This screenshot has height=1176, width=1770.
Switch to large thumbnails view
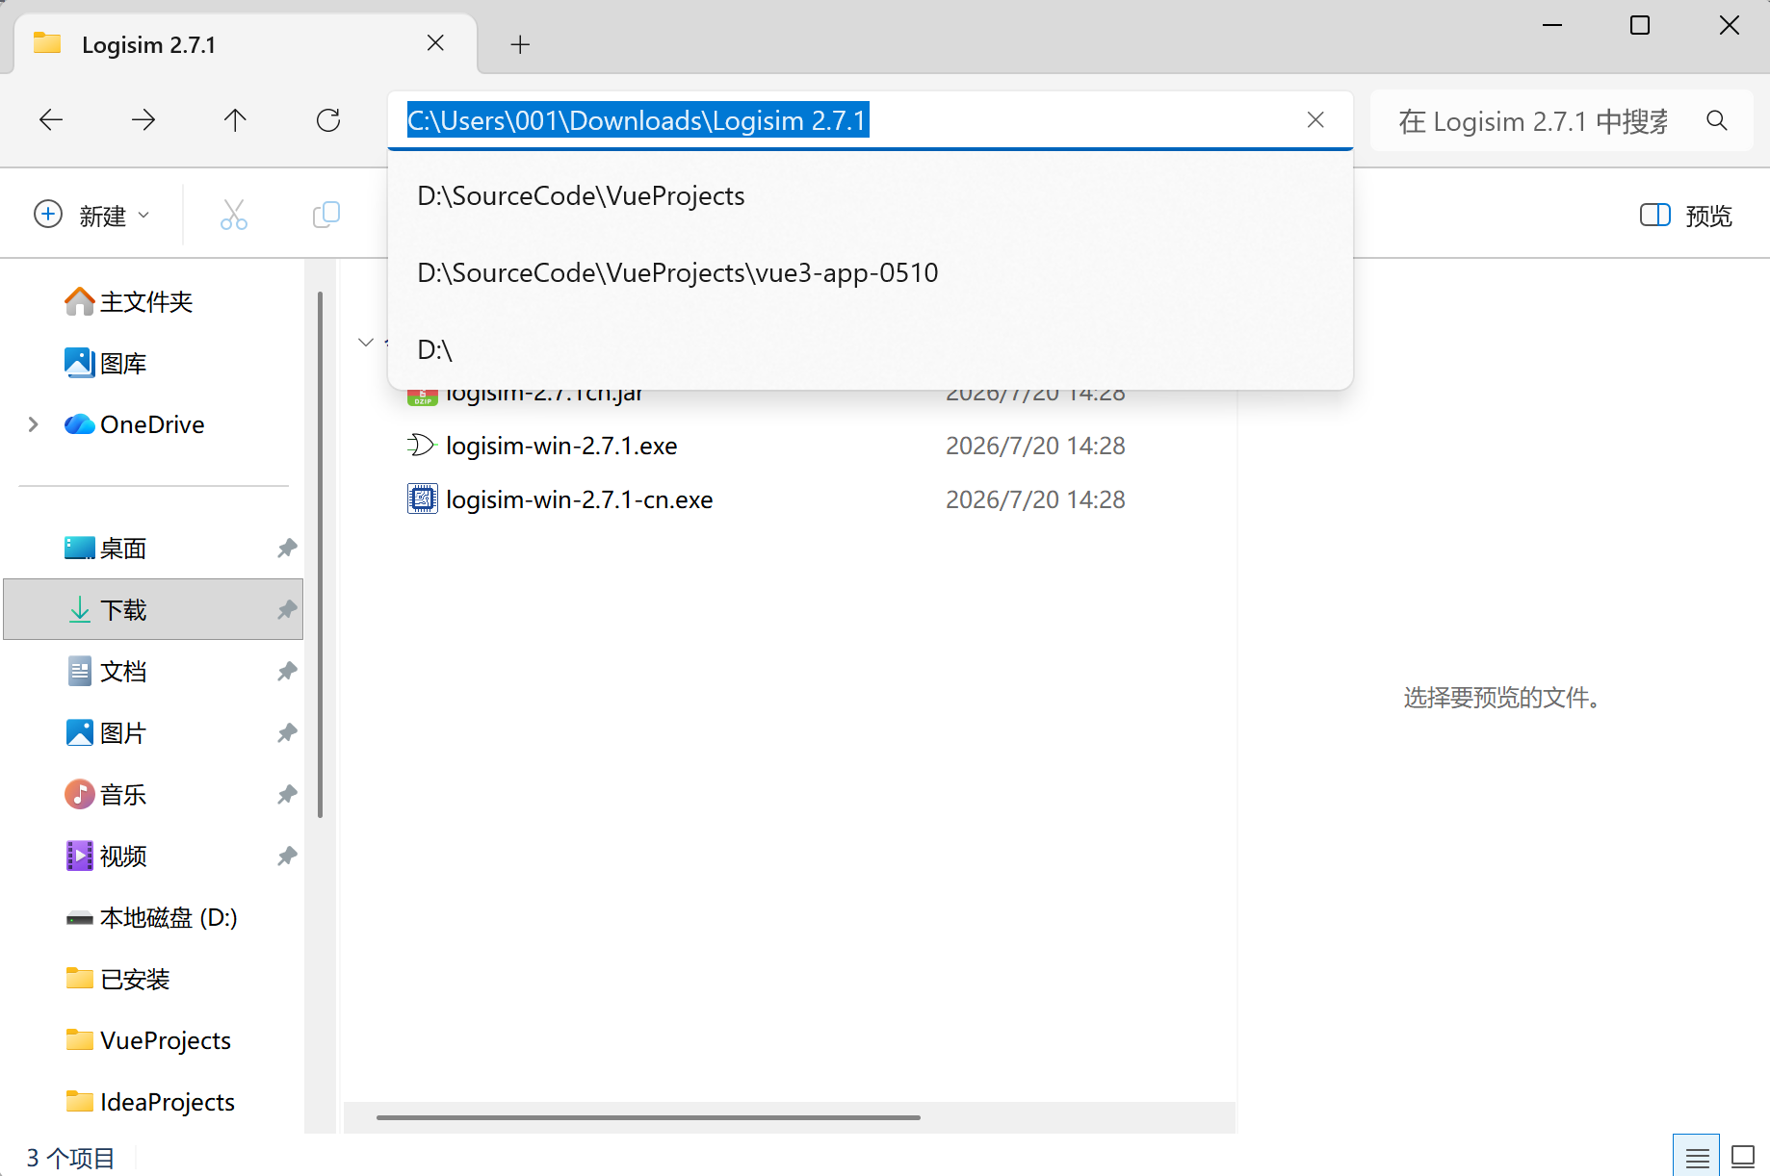[1743, 1157]
